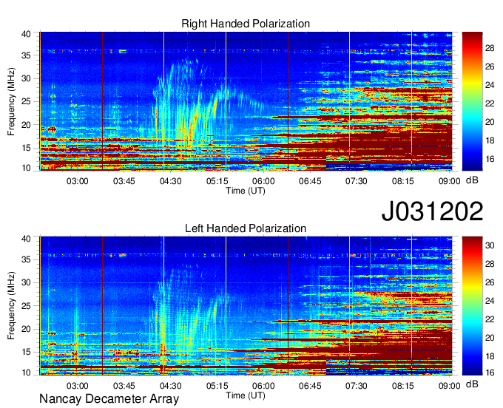Click inside the Left Handed Polarization spectrogram

tap(246, 306)
